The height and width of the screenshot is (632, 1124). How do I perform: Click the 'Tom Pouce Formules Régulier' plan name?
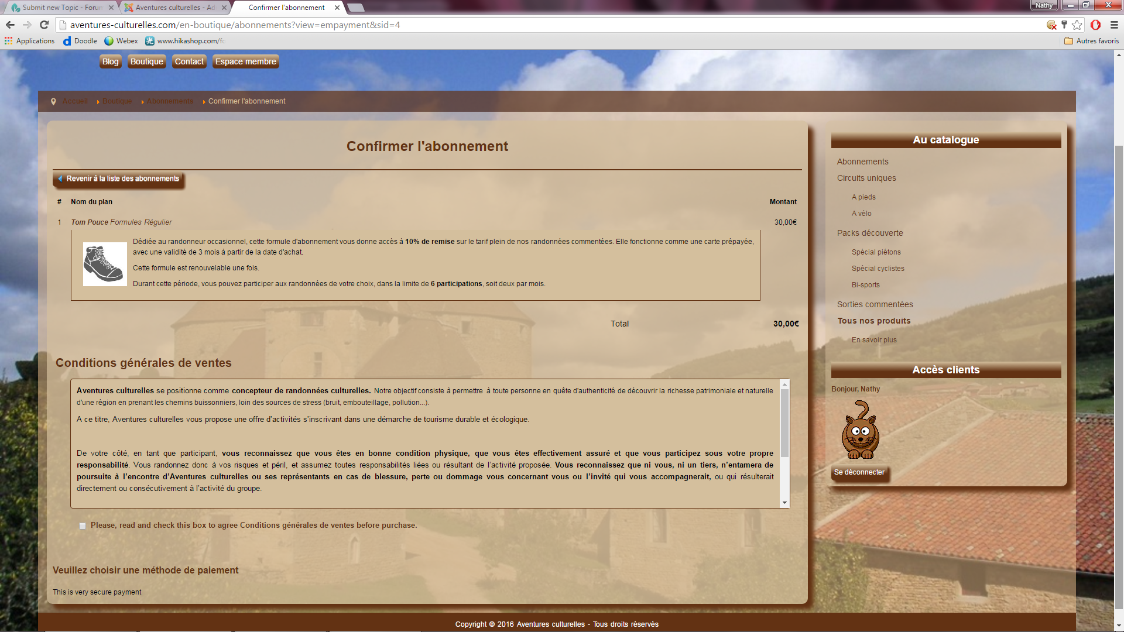(121, 222)
